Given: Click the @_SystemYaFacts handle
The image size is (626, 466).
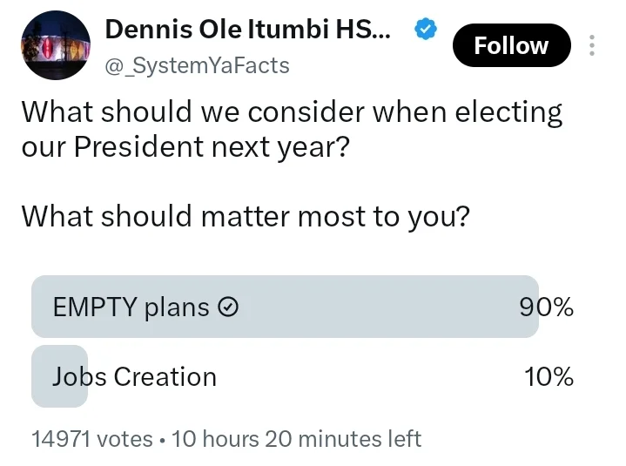Looking at the screenshot, I should (x=197, y=65).
